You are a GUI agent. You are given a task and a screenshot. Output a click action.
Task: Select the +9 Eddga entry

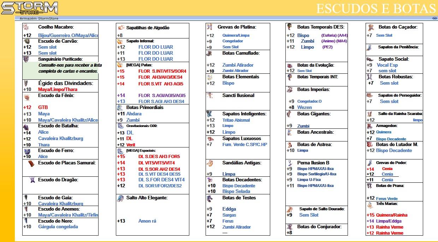pyautogui.click(x=221, y=209)
